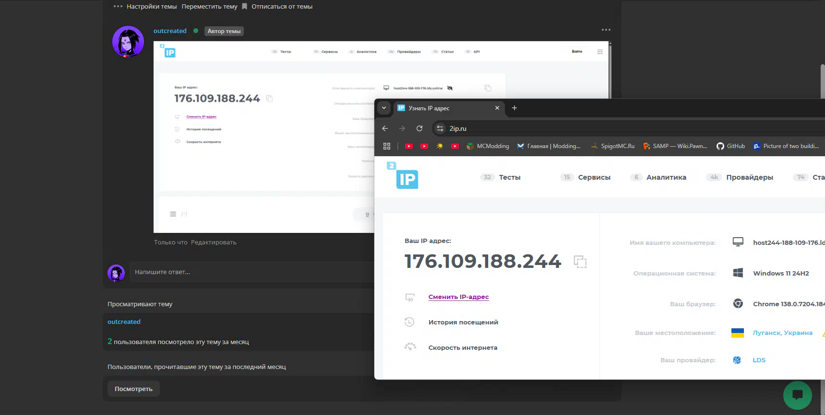Open a new browser tab with plus
This screenshot has width=825, height=415.
pos(514,108)
